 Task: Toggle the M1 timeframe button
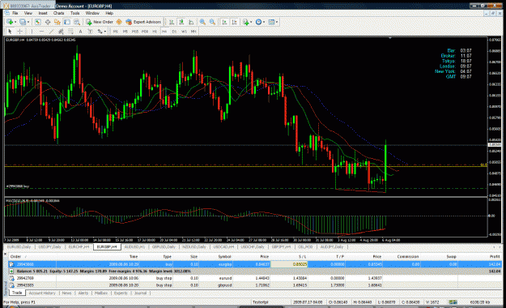click(115, 32)
